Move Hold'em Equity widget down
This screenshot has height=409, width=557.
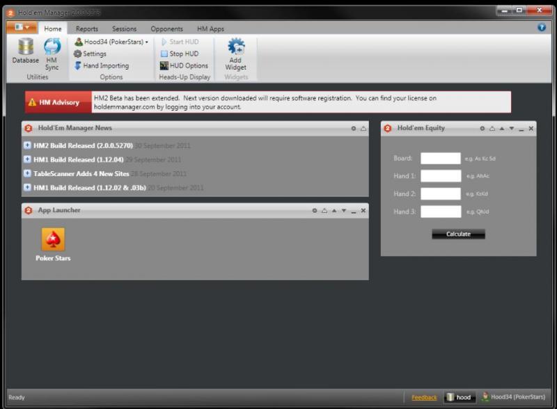tap(512, 129)
